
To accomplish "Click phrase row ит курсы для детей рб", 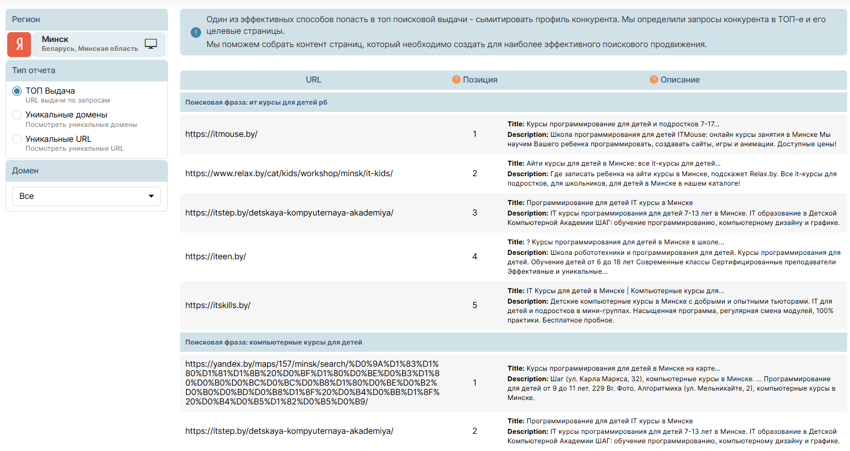I will 514,102.
